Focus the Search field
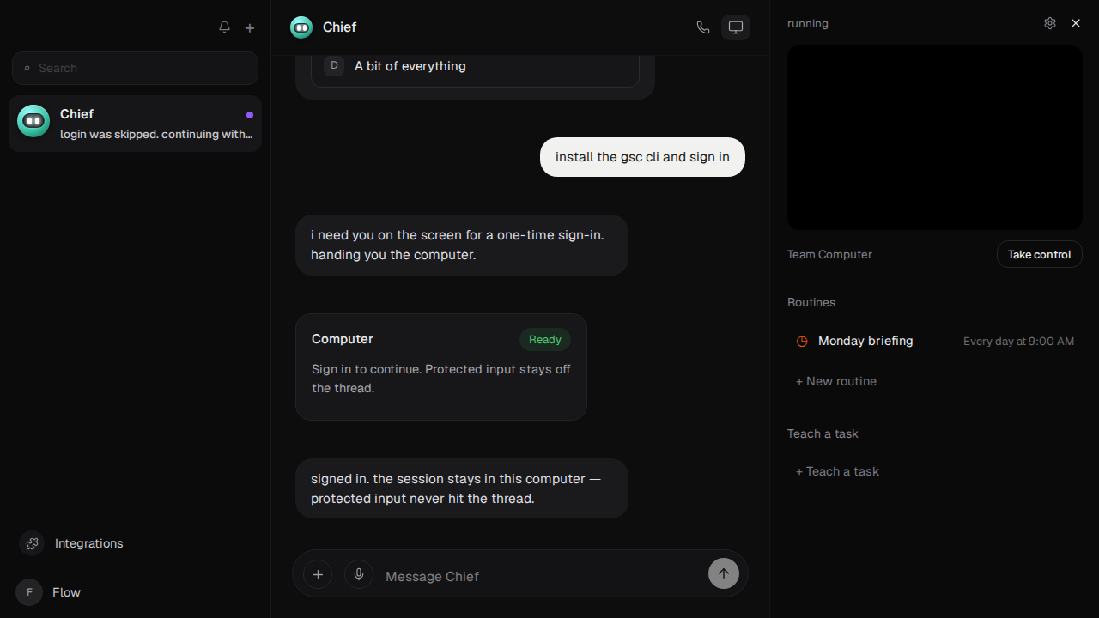The image size is (1099, 618). point(135,68)
